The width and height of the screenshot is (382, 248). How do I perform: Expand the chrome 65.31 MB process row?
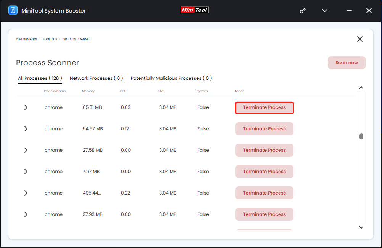point(26,107)
